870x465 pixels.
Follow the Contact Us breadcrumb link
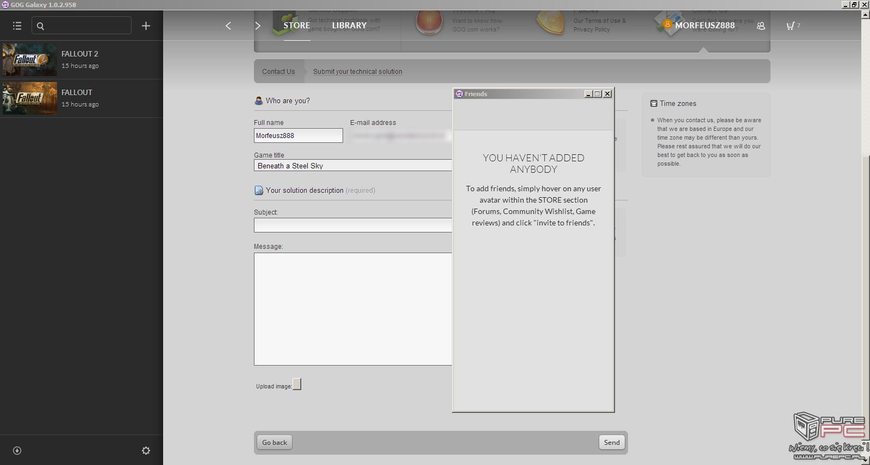278,72
